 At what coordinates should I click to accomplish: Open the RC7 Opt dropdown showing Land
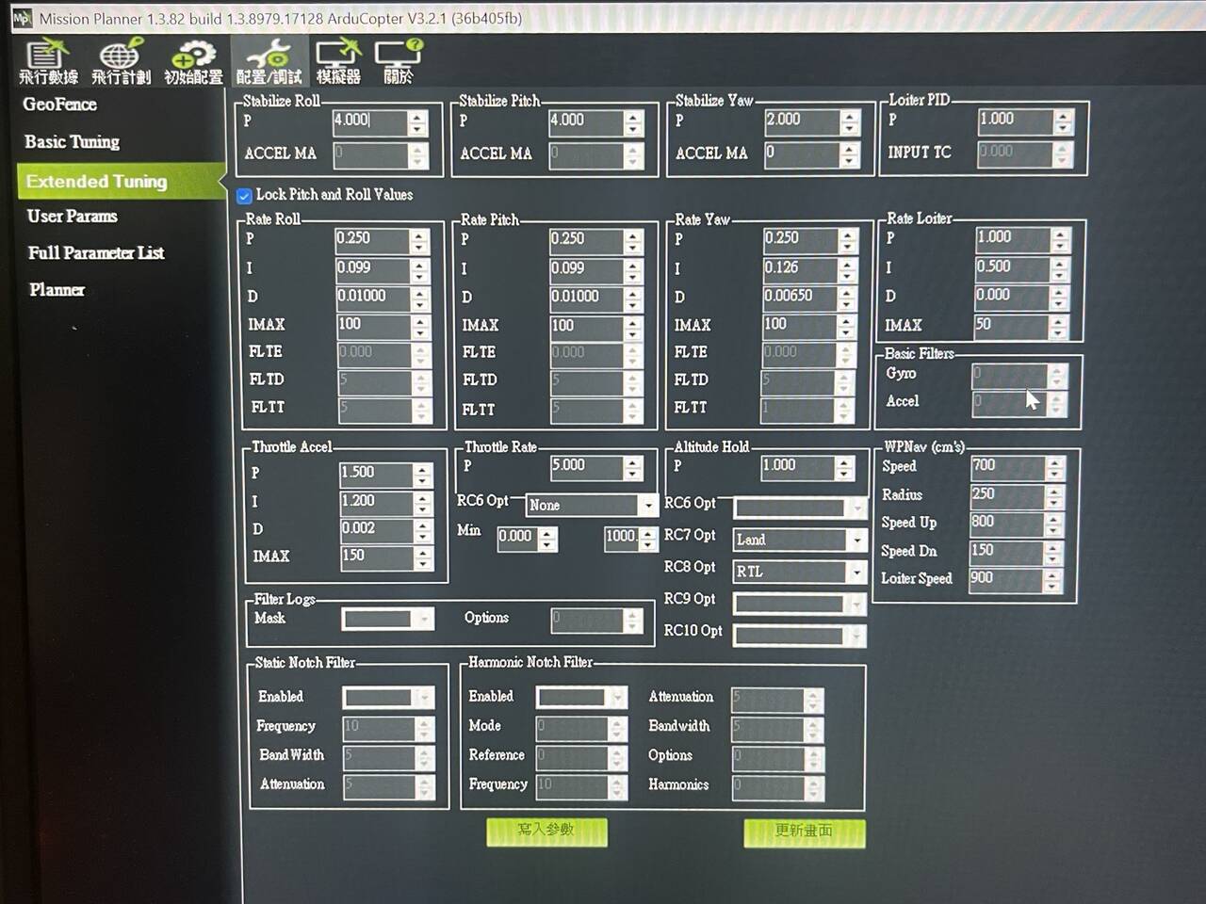856,540
